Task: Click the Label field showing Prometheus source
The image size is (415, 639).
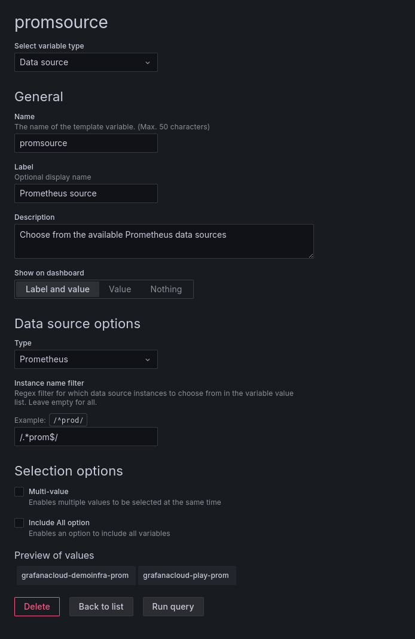Action: (86, 193)
